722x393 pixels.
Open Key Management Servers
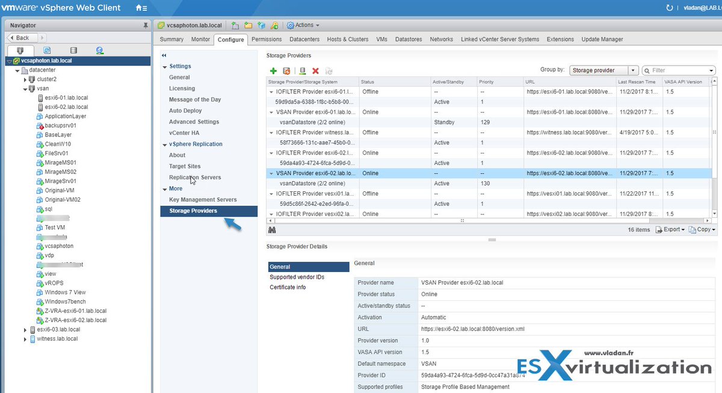coord(203,200)
